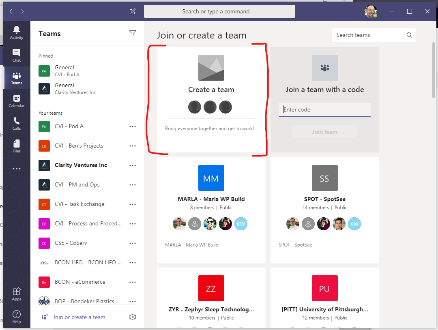
Task: Click the Create a team title
Action: pos(211,90)
